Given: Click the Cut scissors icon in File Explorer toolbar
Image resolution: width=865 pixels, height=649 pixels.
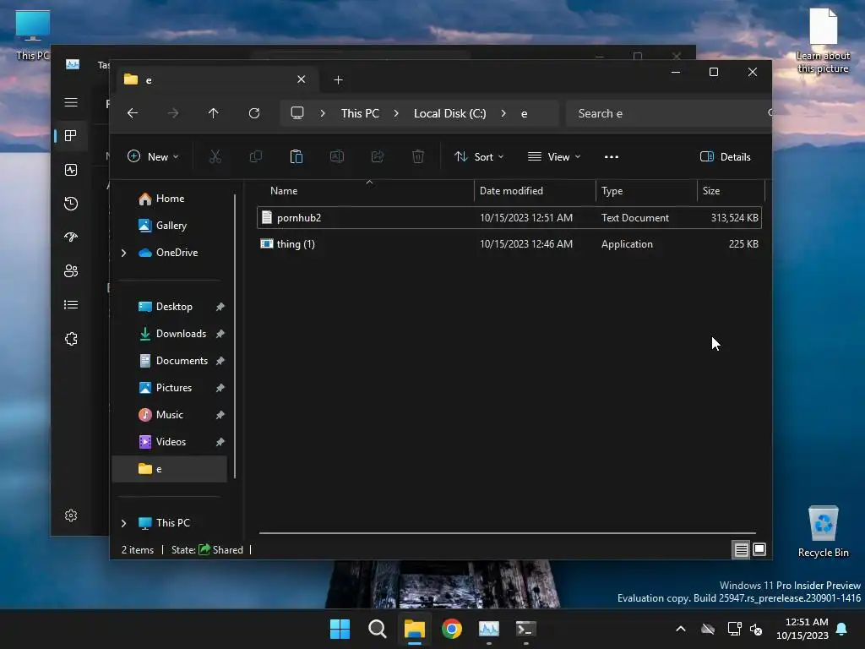Looking at the screenshot, I should 215,156.
